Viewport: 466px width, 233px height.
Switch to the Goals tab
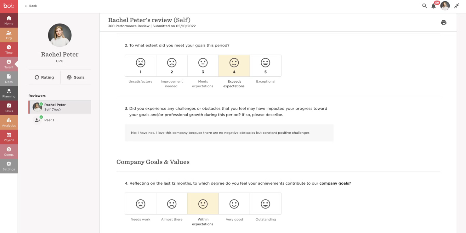coord(76,77)
